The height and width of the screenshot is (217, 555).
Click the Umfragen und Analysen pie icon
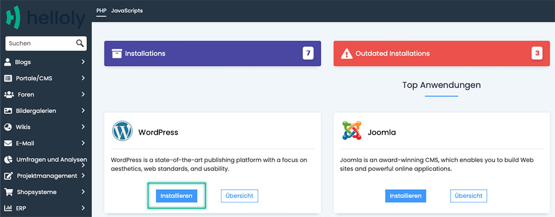coord(8,160)
